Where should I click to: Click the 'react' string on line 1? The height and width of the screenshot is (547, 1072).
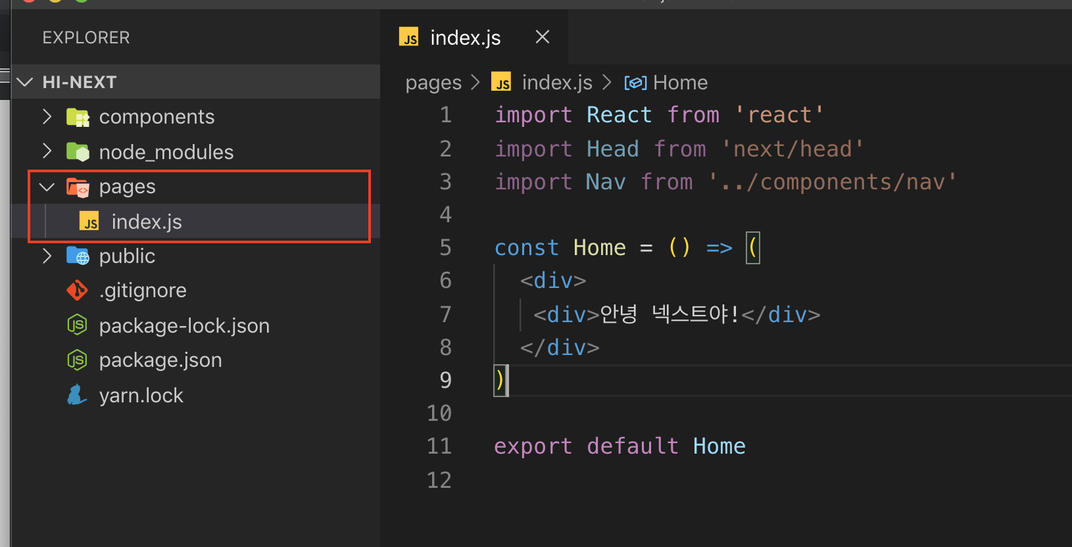[x=779, y=115]
